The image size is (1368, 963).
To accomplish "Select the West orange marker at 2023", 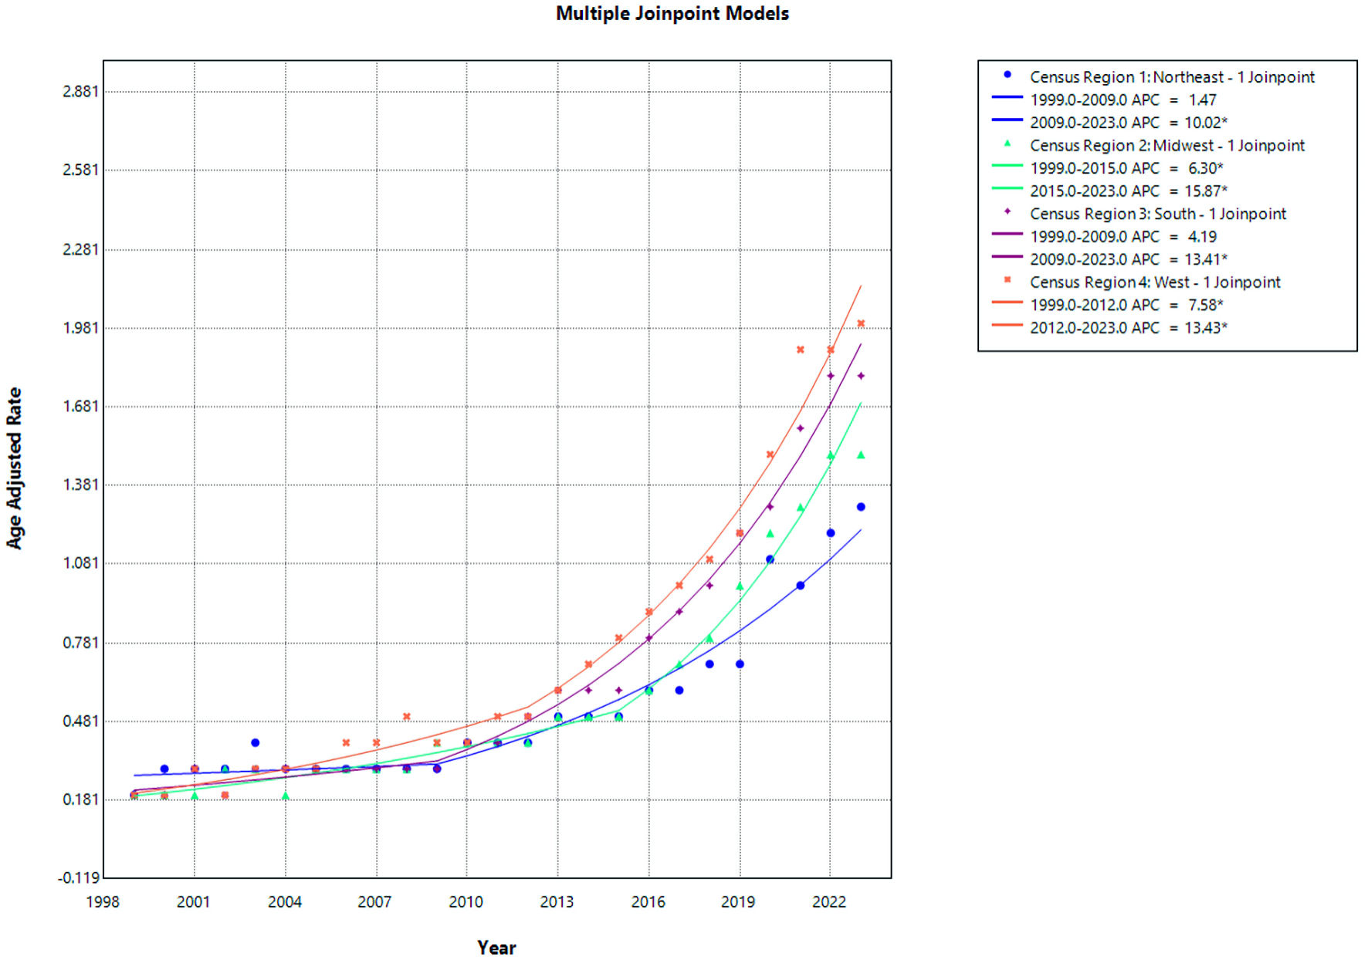I will pyautogui.click(x=861, y=323).
